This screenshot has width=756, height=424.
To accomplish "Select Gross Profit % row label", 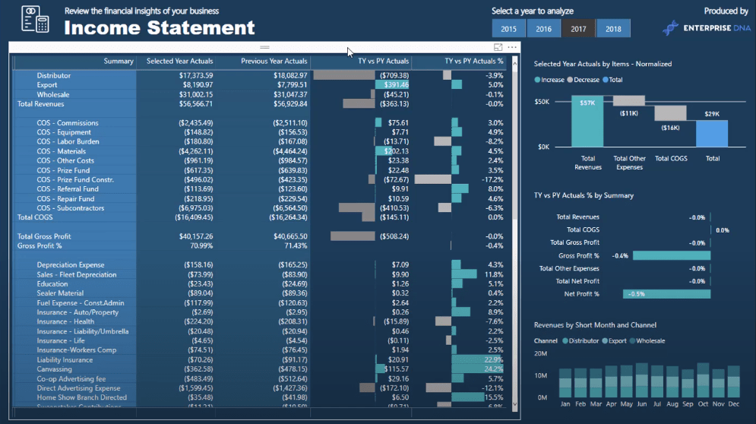I will pyautogui.click(x=40, y=246).
